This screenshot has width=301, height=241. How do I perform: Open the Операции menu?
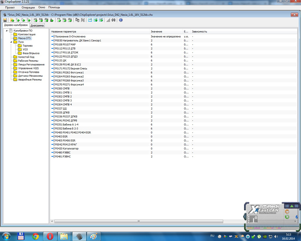(28, 7)
